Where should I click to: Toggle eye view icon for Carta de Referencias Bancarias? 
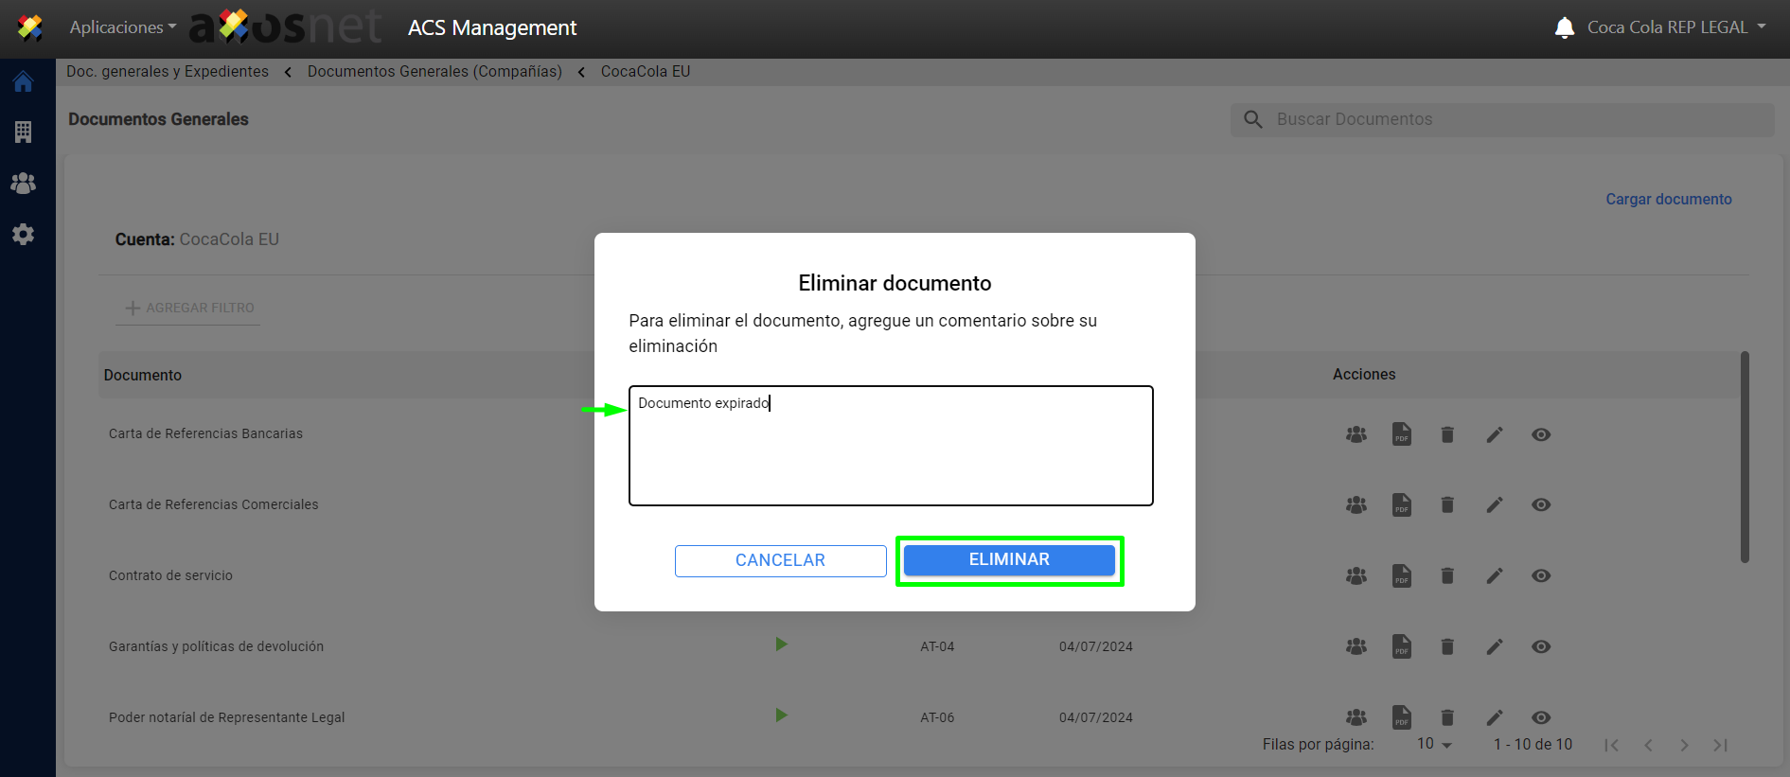[1540, 434]
